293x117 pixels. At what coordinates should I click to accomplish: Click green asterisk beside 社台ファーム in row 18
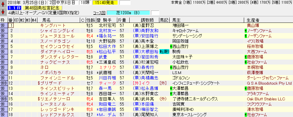pyautogui.click(x=246, y=115)
